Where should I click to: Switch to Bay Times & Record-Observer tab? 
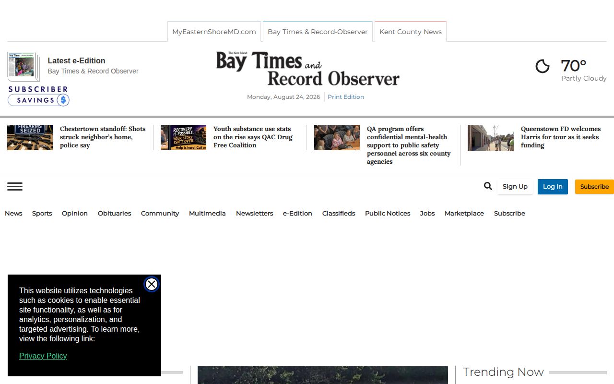[318, 32]
